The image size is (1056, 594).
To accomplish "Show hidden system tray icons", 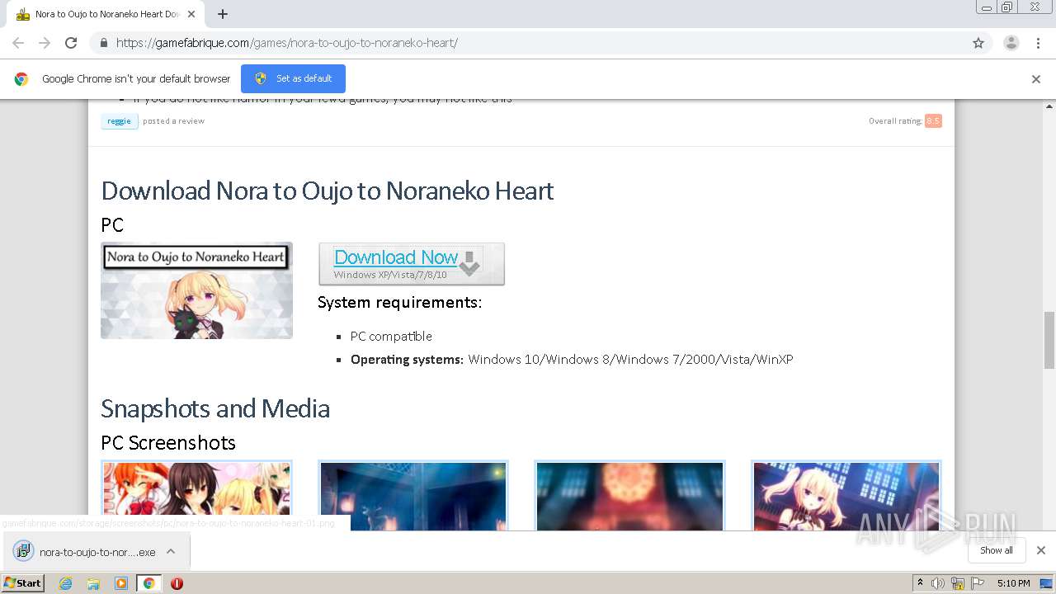I will click(921, 583).
